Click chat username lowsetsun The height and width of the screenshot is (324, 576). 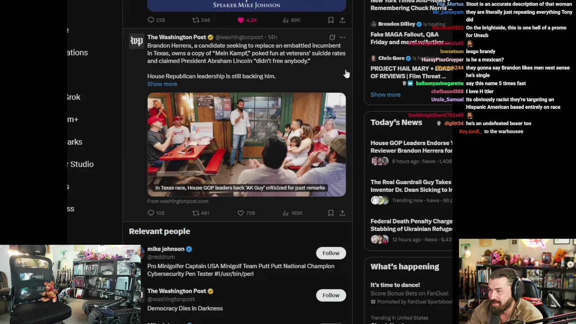[452, 51]
